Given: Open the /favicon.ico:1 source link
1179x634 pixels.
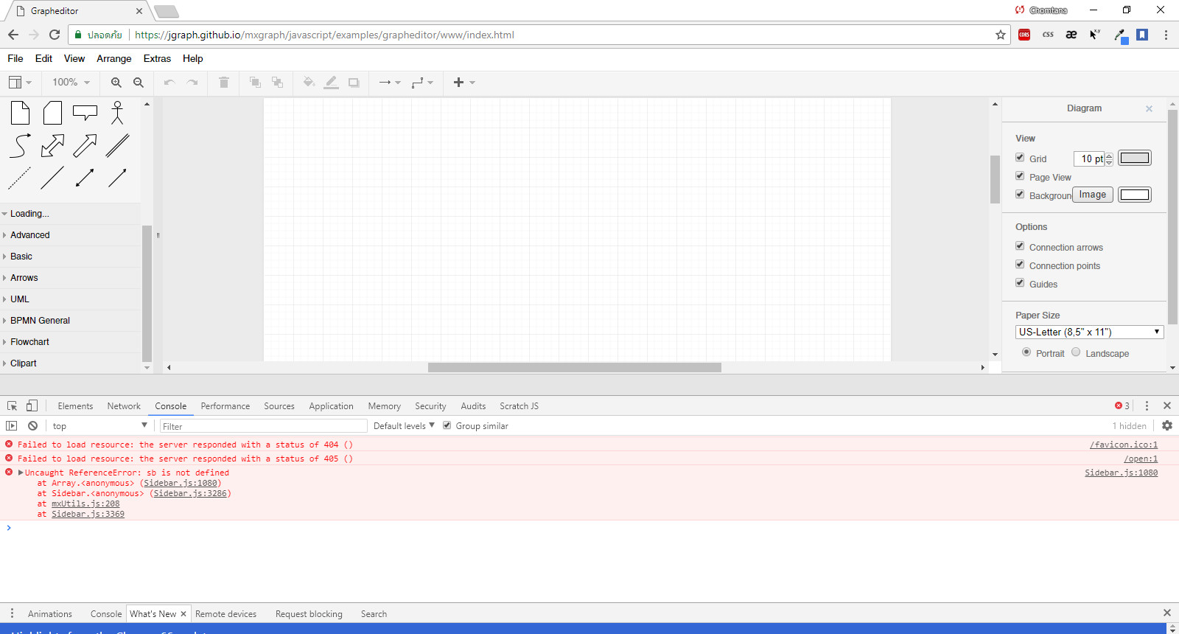Looking at the screenshot, I should [x=1124, y=445].
